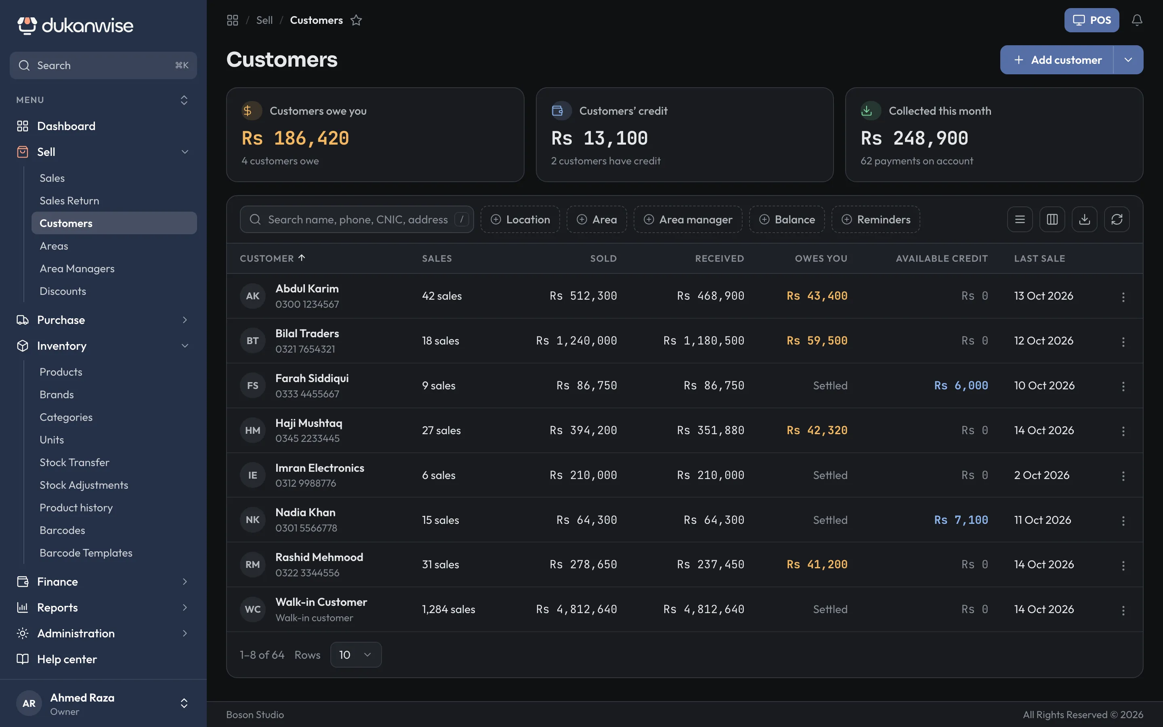Open row actions for Rashid Mehmood
Viewport: 1163px width, 727px height.
click(1123, 565)
